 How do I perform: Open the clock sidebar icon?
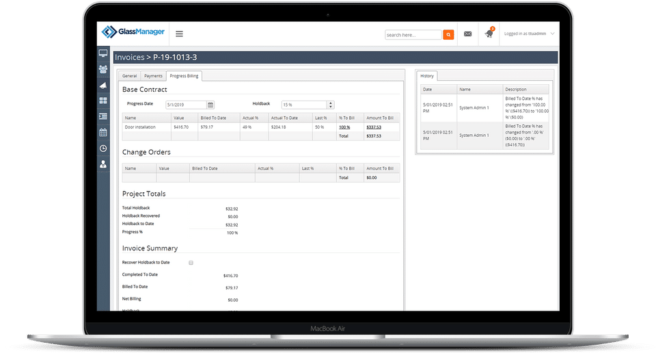103,148
